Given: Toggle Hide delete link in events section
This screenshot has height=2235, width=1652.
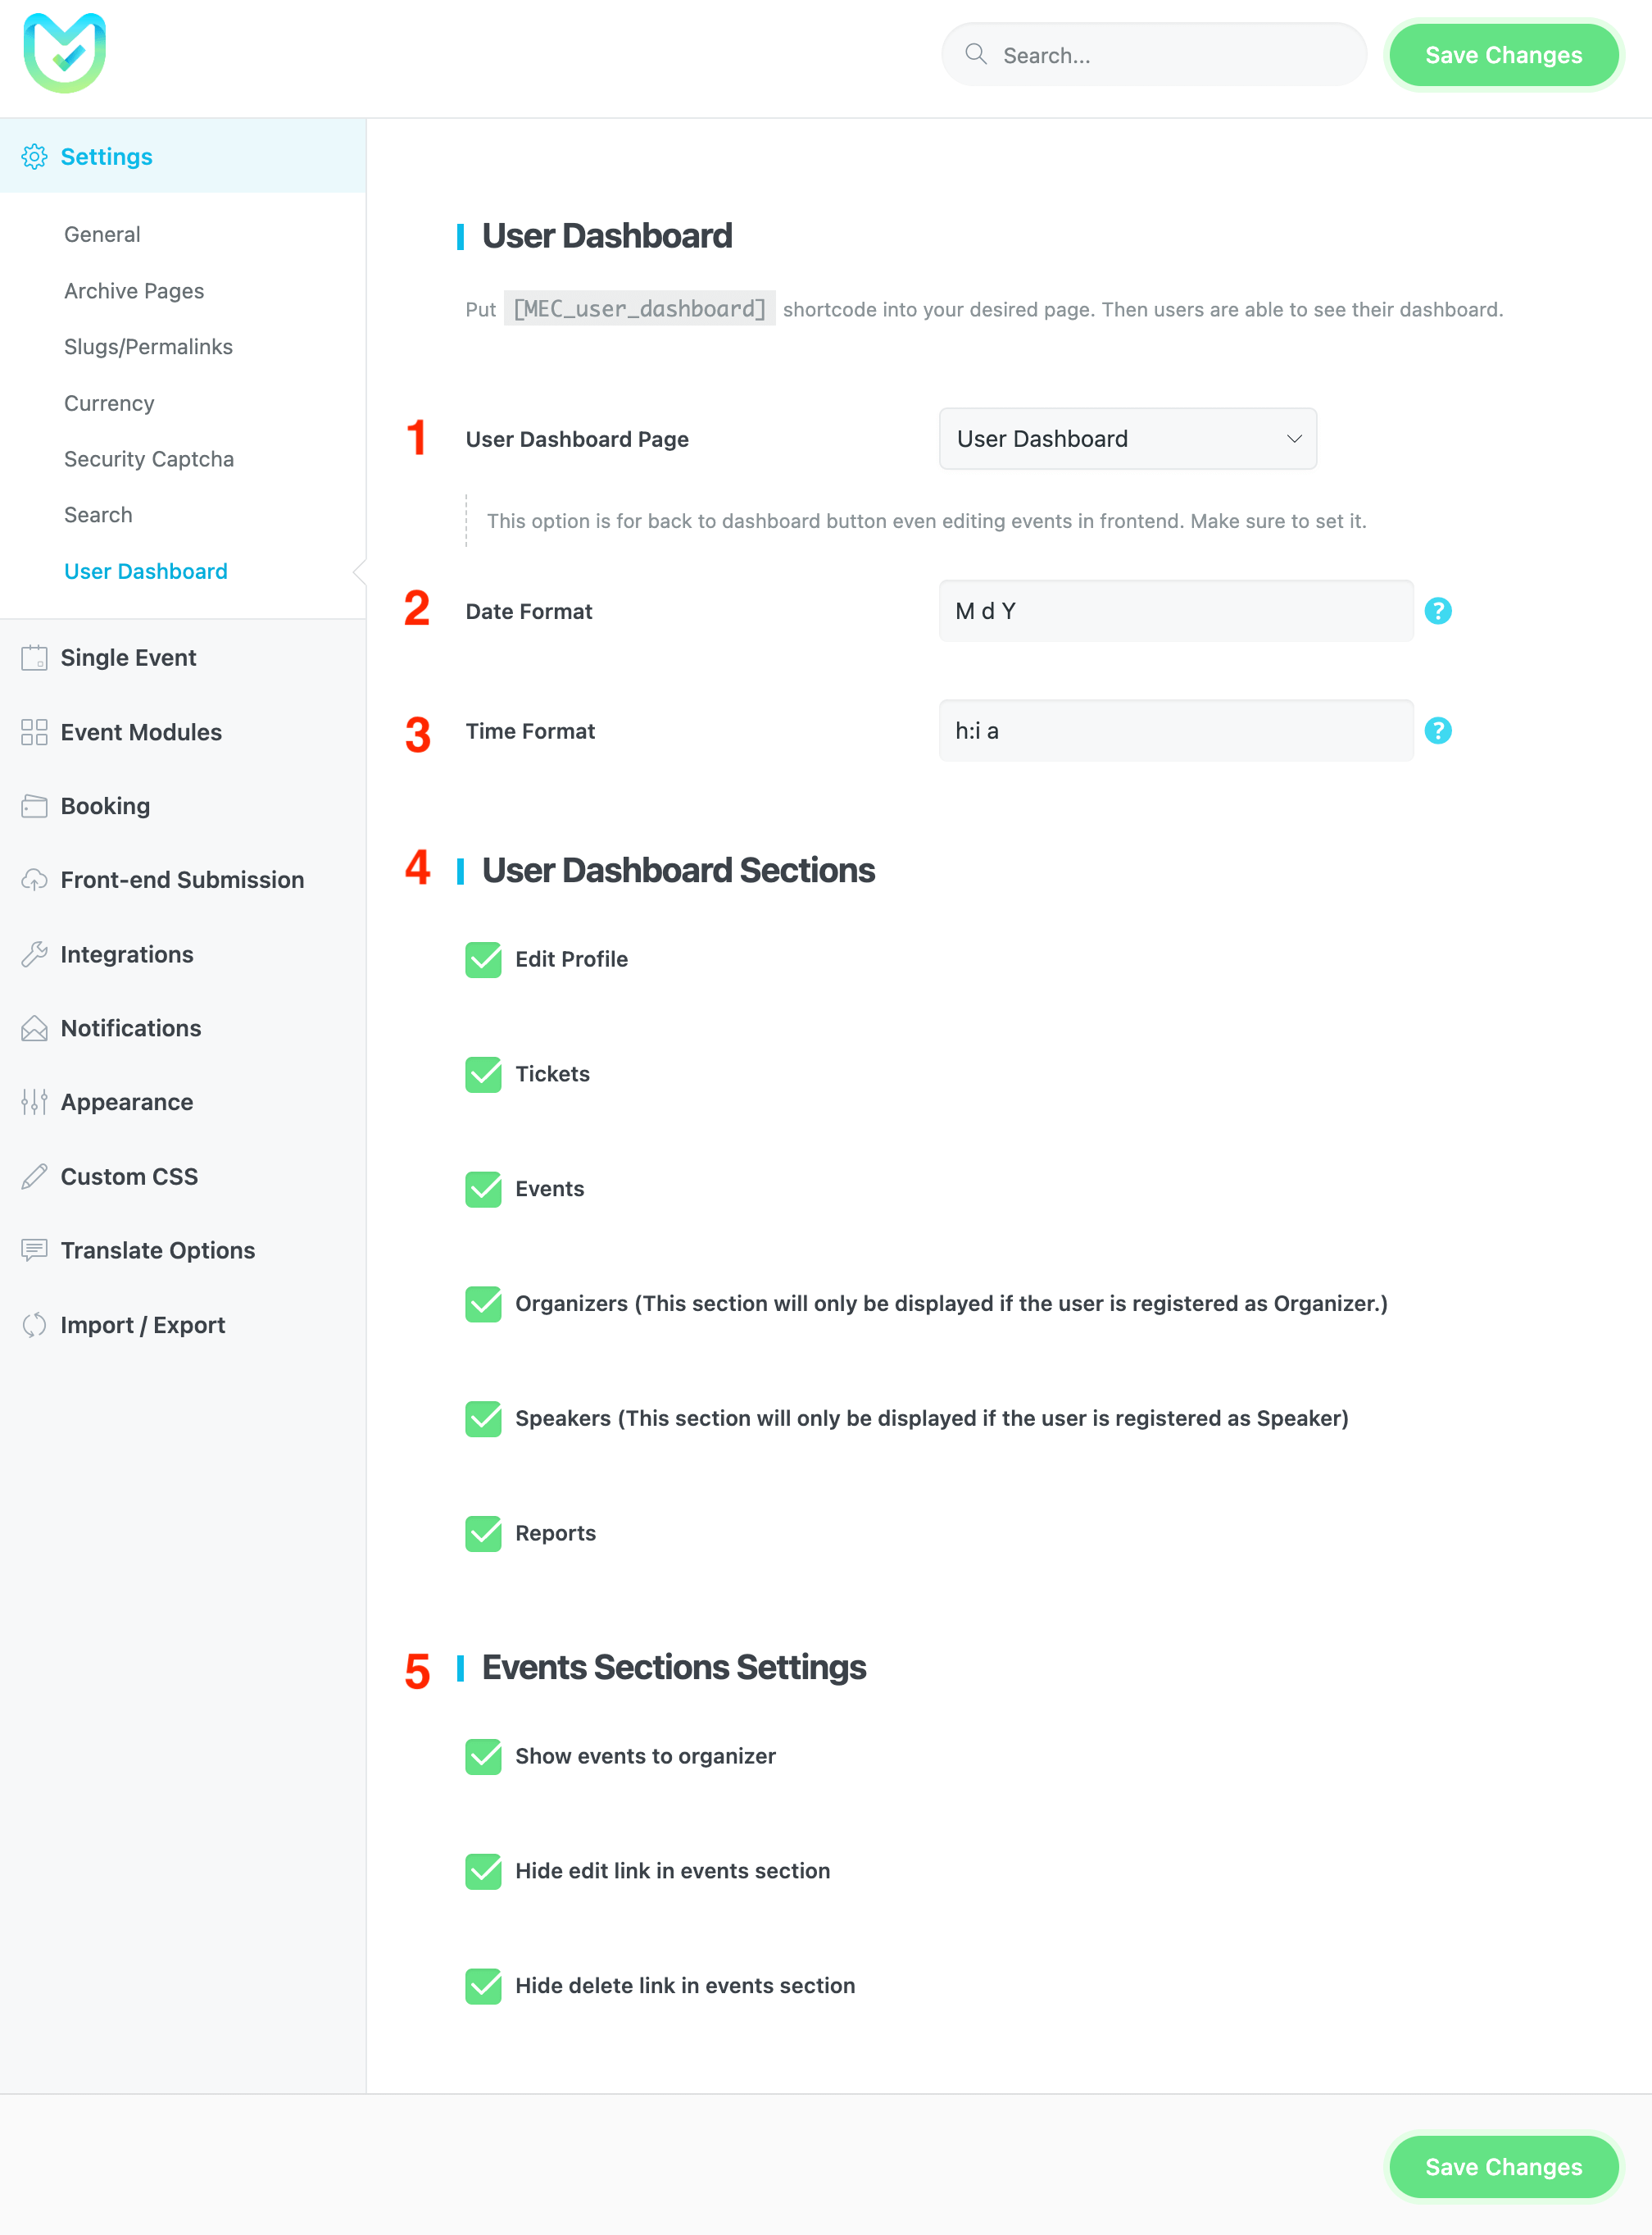Looking at the screenshot, I should (483, 1986).
